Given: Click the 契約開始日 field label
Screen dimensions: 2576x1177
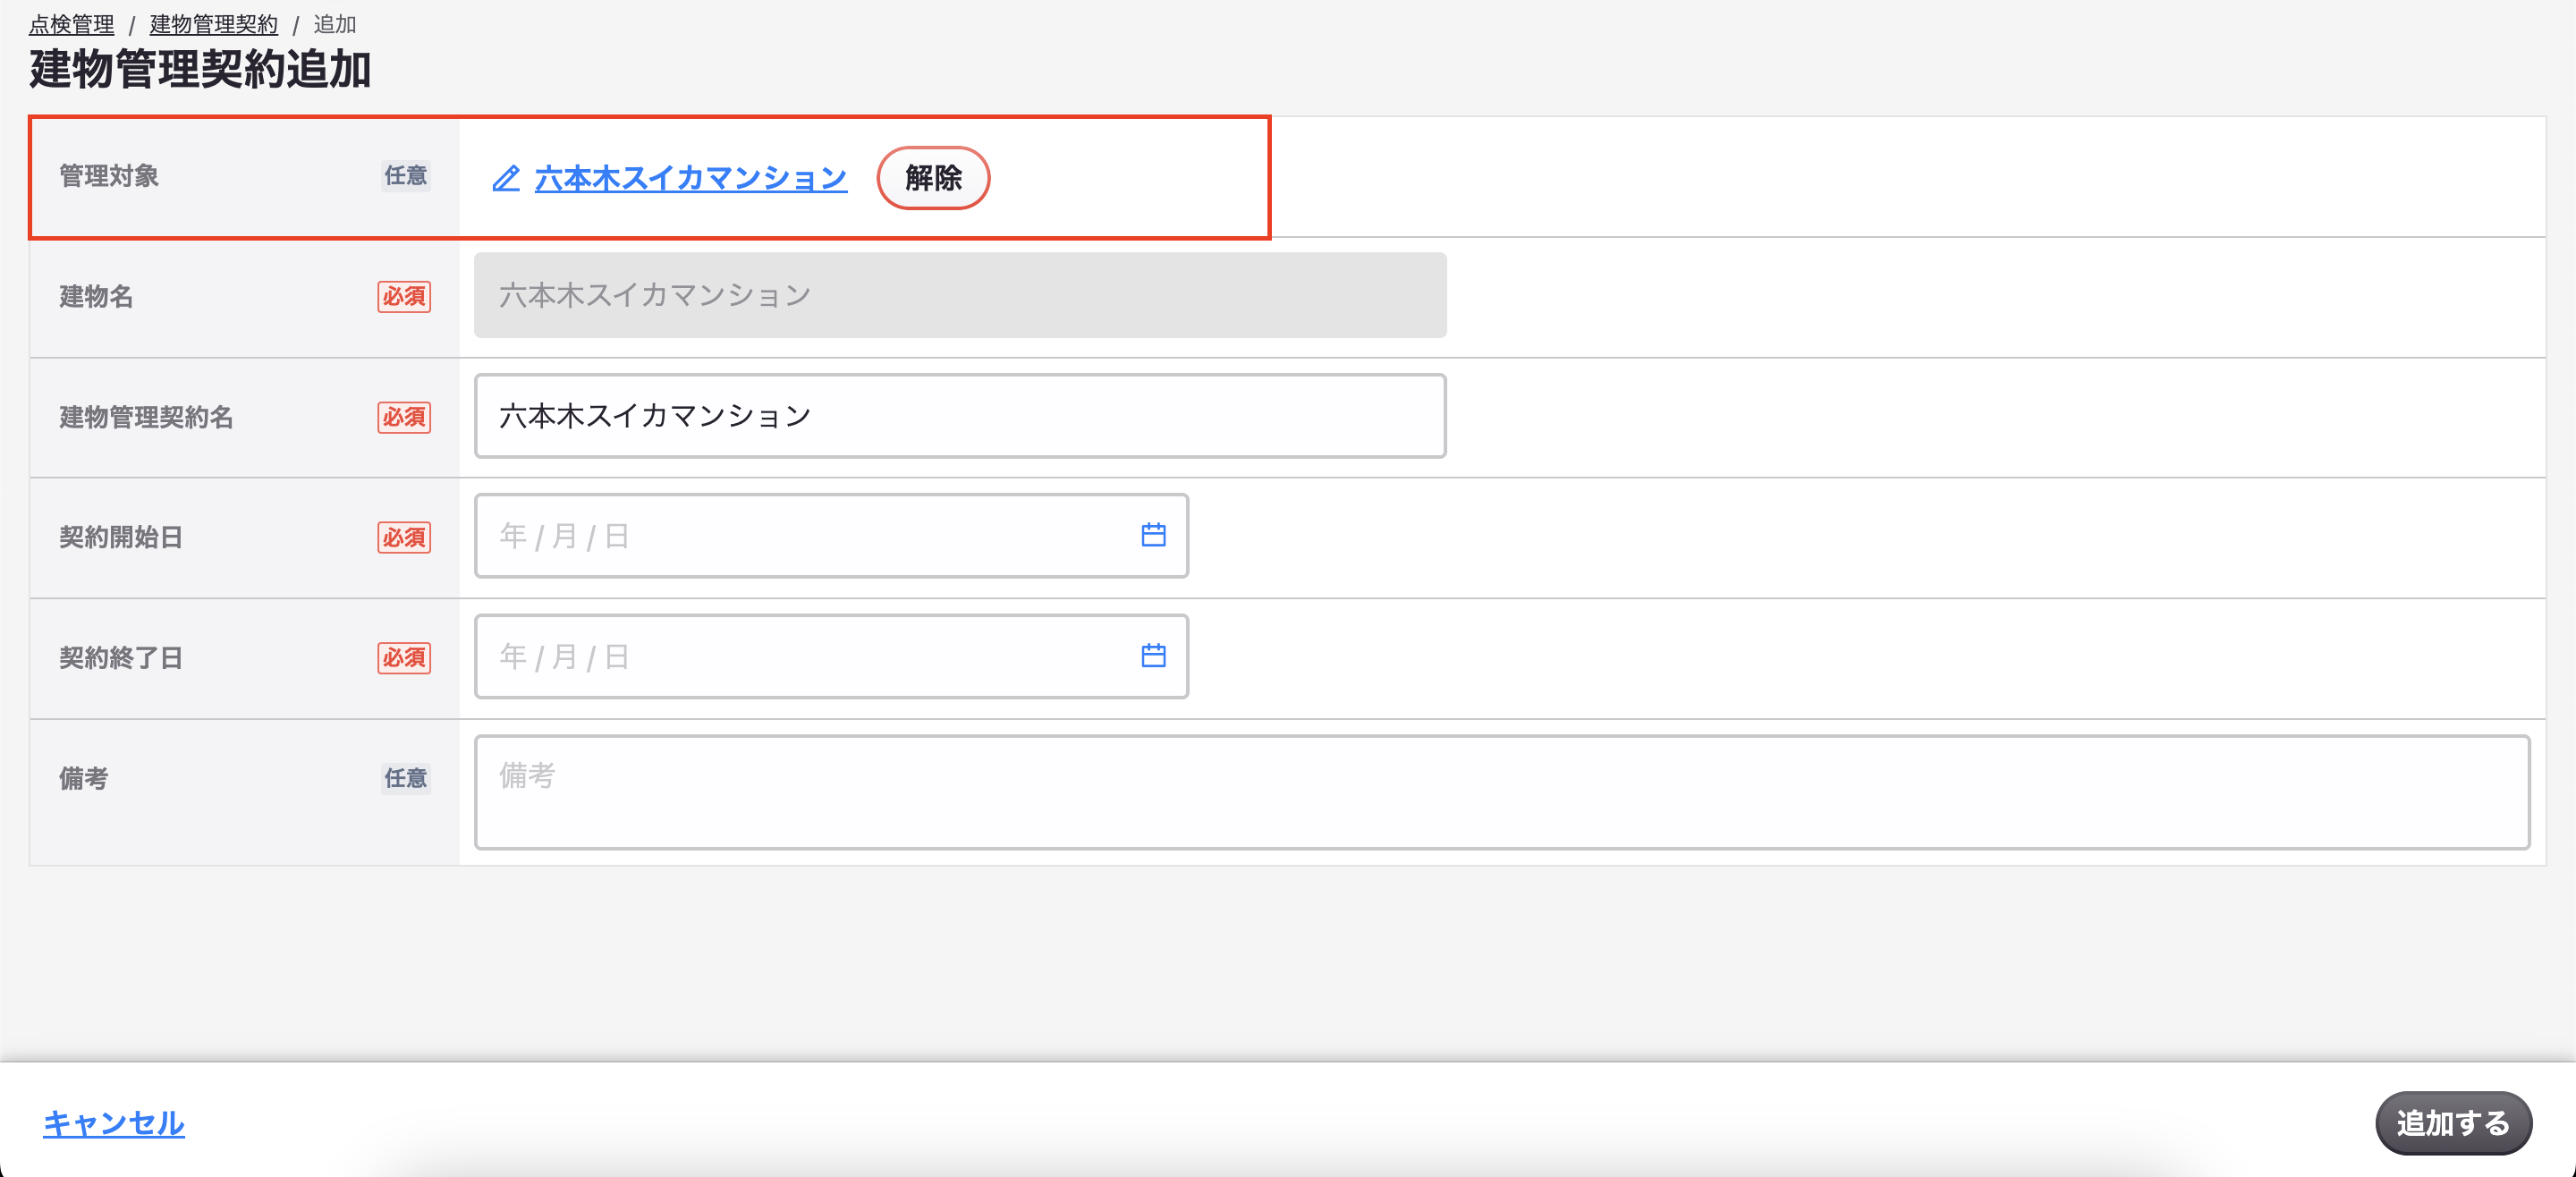Looking at the screenshot, I should tap(121, 537).
